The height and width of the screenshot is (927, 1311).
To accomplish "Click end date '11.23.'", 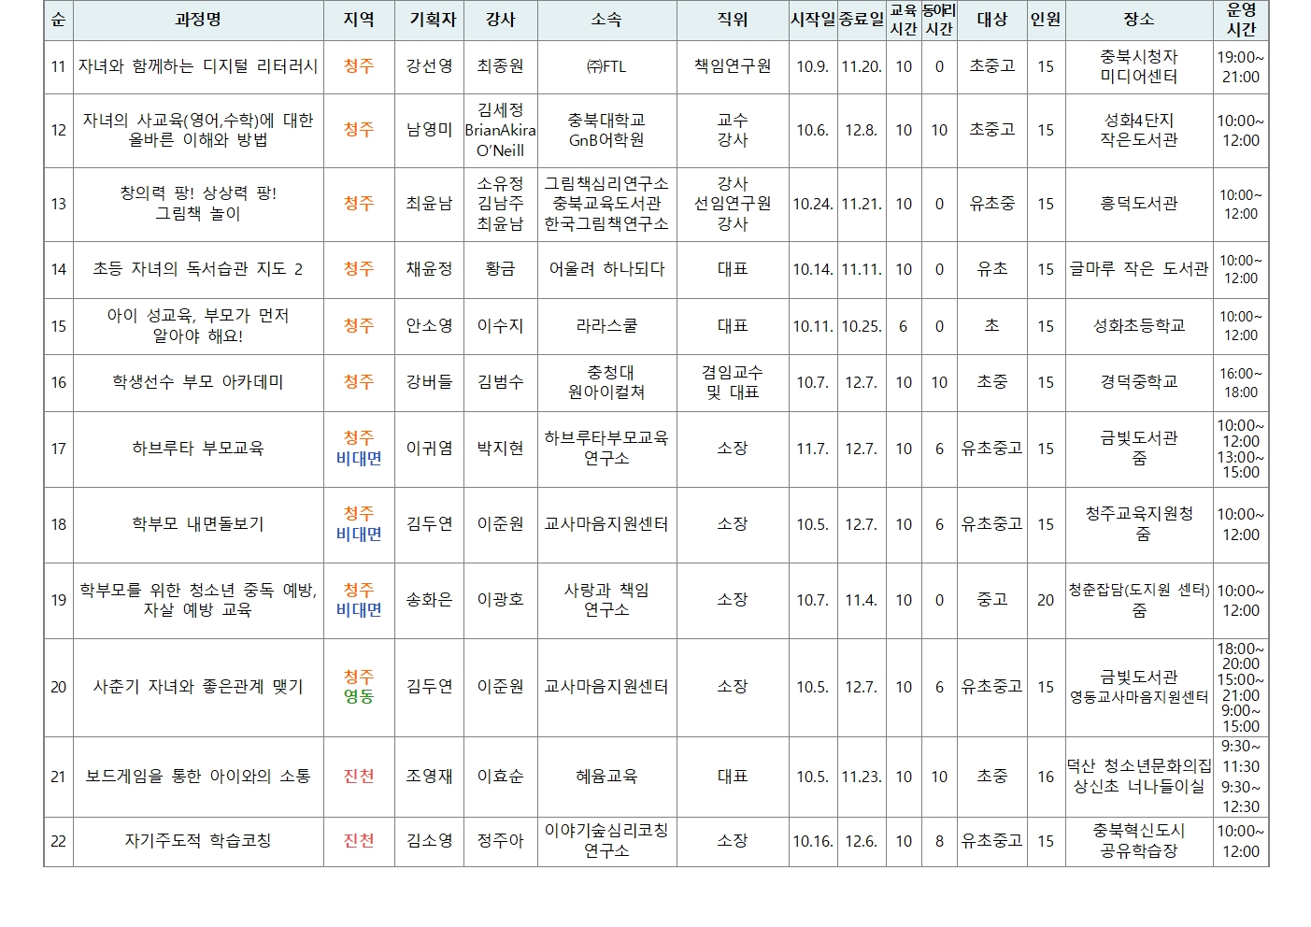I will pyautogui.click(x=862, y=777).
